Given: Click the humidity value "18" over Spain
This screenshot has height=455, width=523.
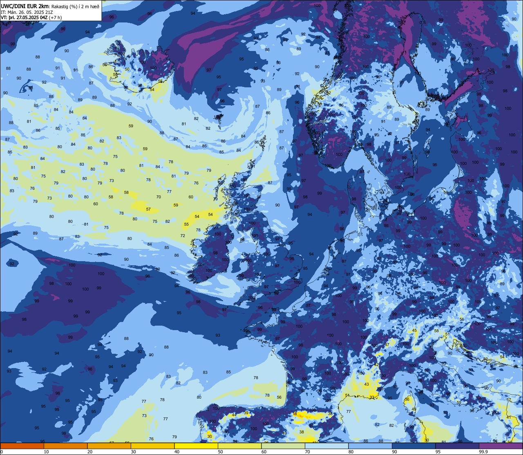Looking at the screenshot, I should point(295,414).
